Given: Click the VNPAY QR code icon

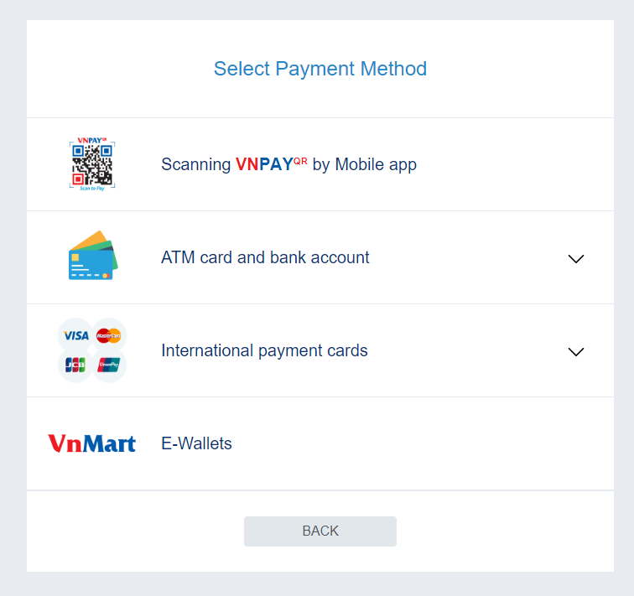Looking at the screenshot, I should 92,164.
